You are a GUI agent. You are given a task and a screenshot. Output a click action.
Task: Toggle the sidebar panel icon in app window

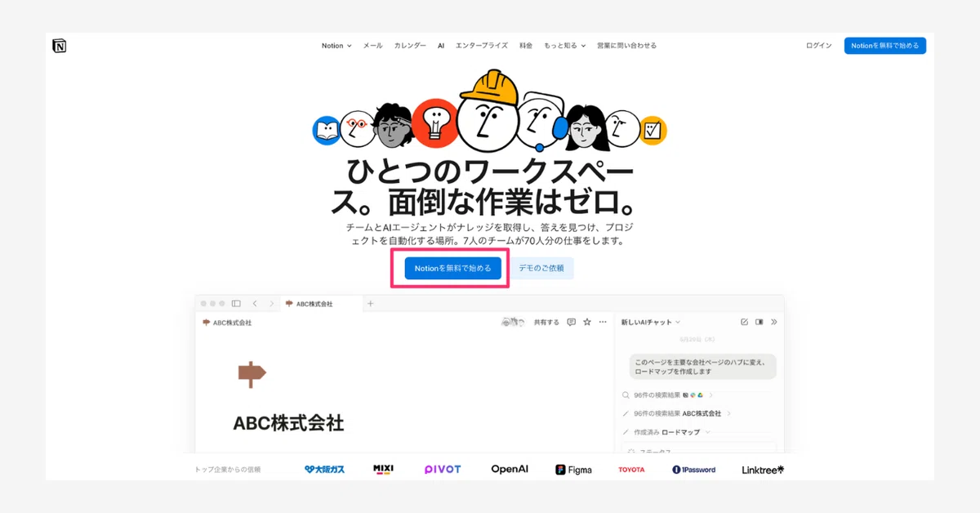(x=236, y=304)
